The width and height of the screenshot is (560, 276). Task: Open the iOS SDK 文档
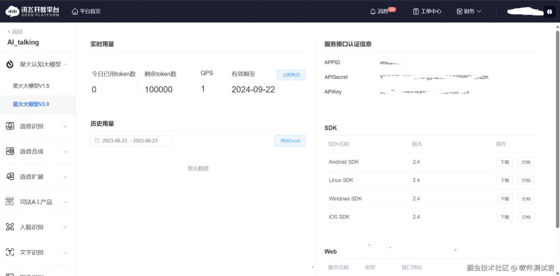tap(526, 217)
